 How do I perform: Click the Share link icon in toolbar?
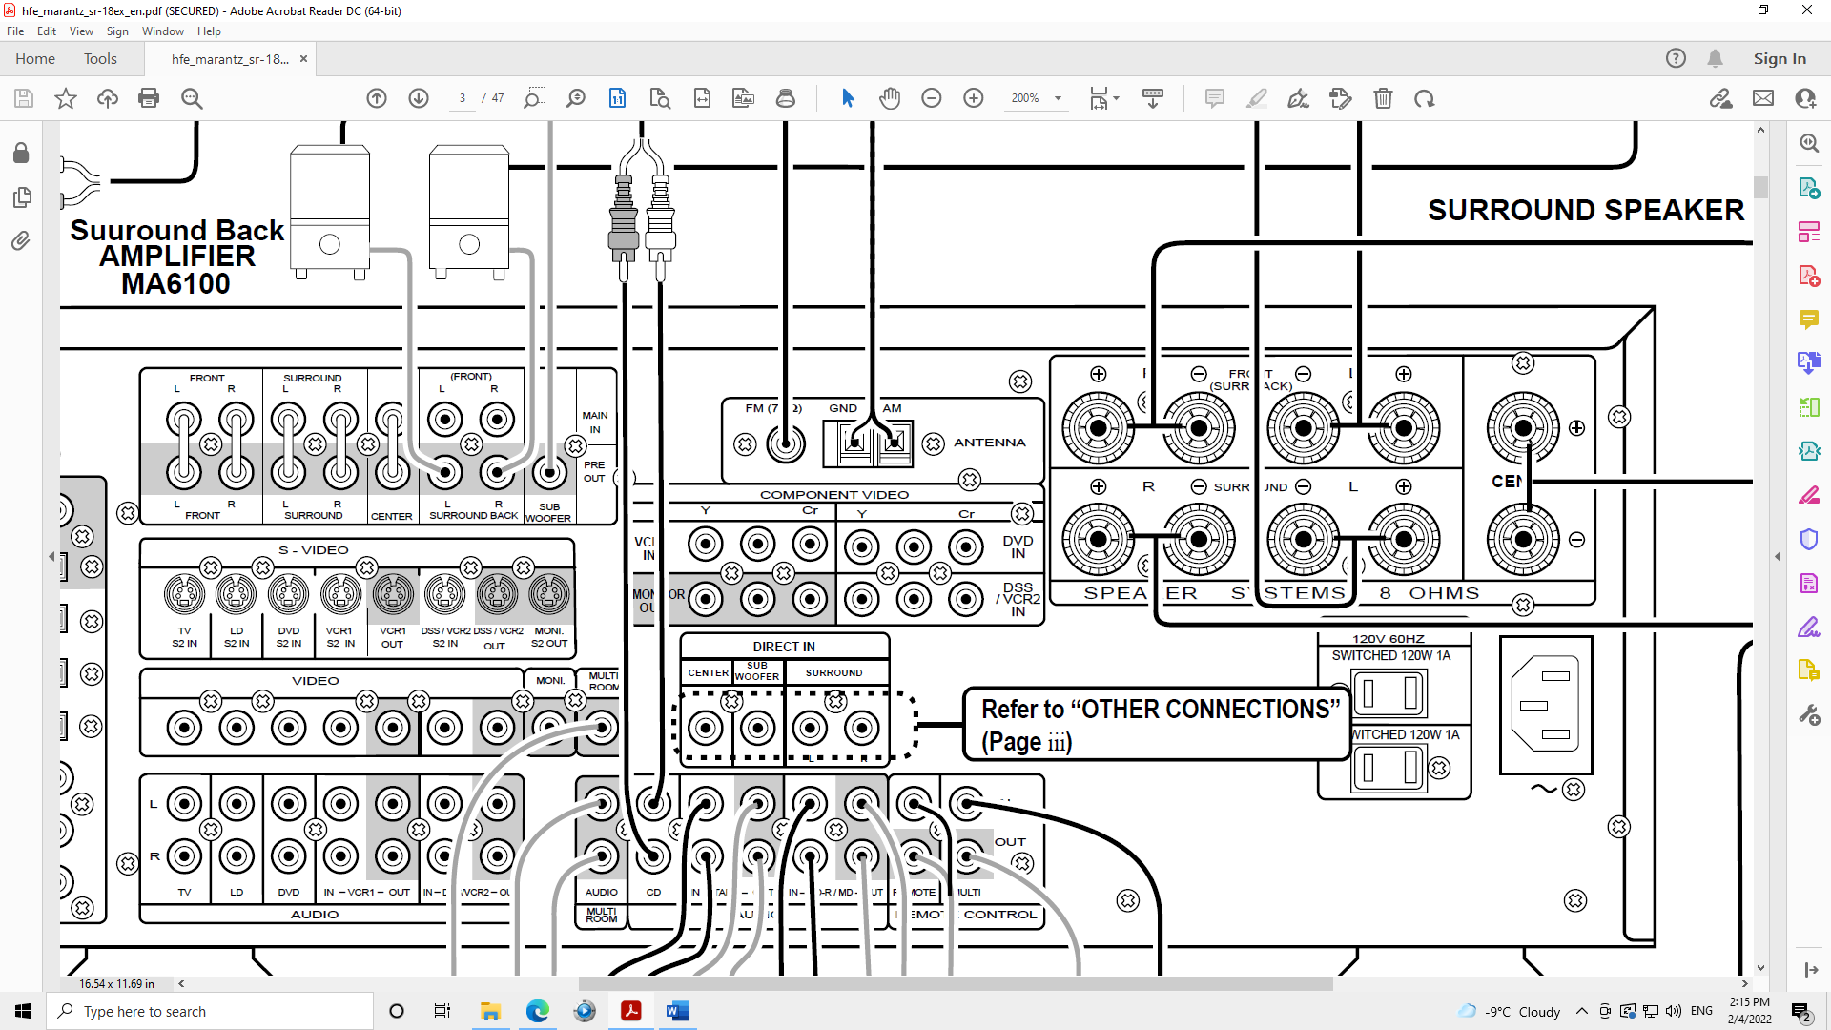point(1720,98)
